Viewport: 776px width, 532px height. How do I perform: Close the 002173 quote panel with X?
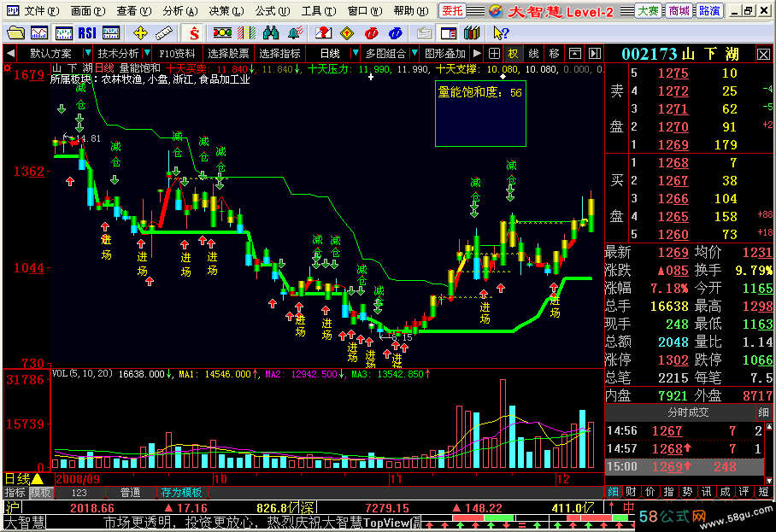764,54
